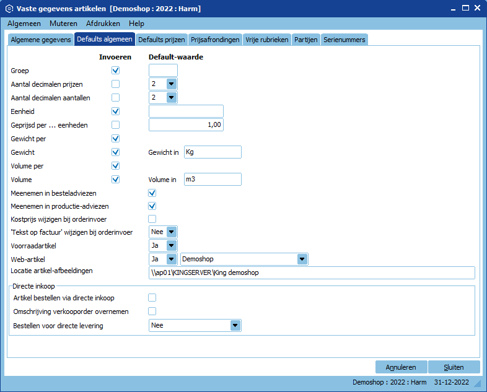Viewport: 487px width, 392px height.
Task: Enable Kostprijs wijzigen bij orderinvoer
Action: pos(152,219)
